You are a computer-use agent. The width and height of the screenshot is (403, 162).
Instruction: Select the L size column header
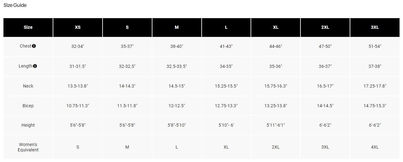coord(226,27)
